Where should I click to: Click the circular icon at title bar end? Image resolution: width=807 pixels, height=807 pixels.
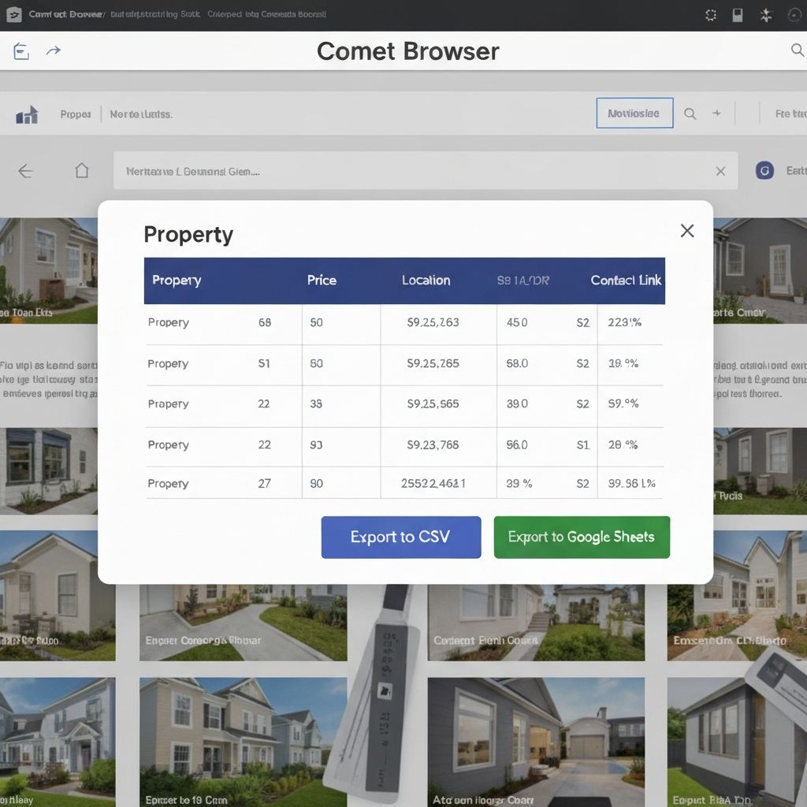794,15
